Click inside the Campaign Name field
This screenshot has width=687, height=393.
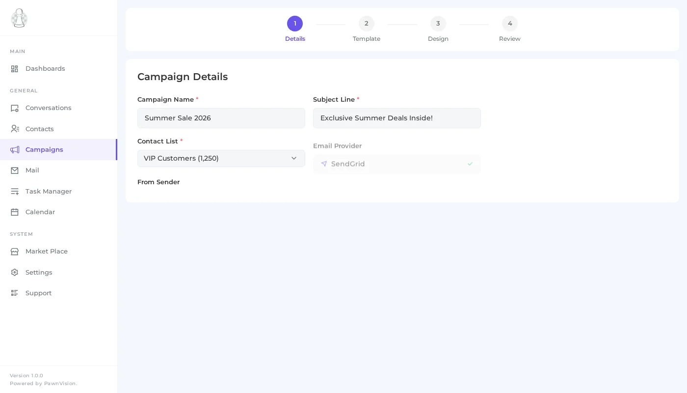pos(221,118)
